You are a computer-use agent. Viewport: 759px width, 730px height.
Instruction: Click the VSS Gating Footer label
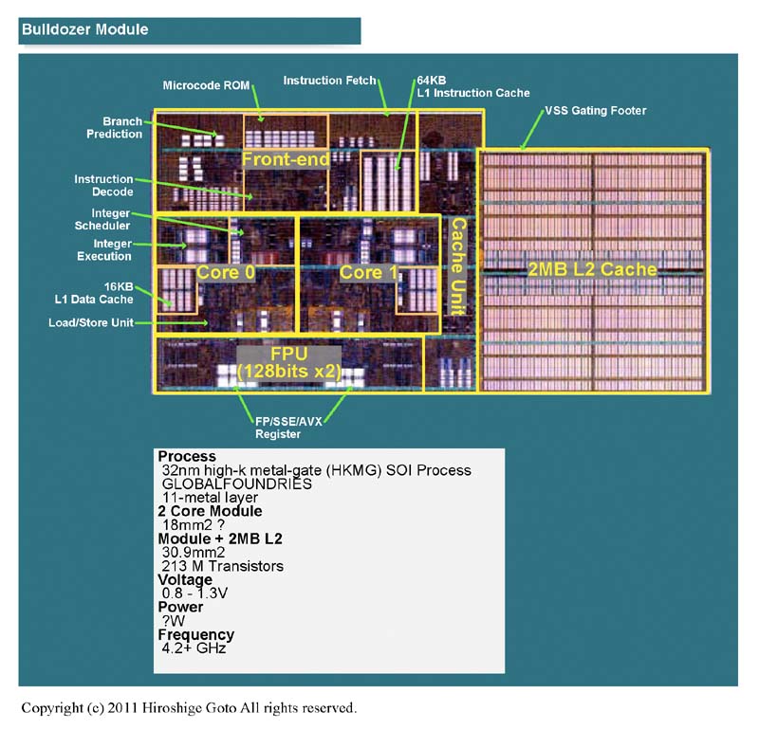[595, 111]
